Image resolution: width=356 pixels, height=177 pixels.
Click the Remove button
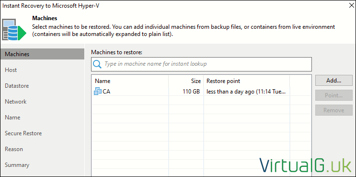tap(334, 110)
